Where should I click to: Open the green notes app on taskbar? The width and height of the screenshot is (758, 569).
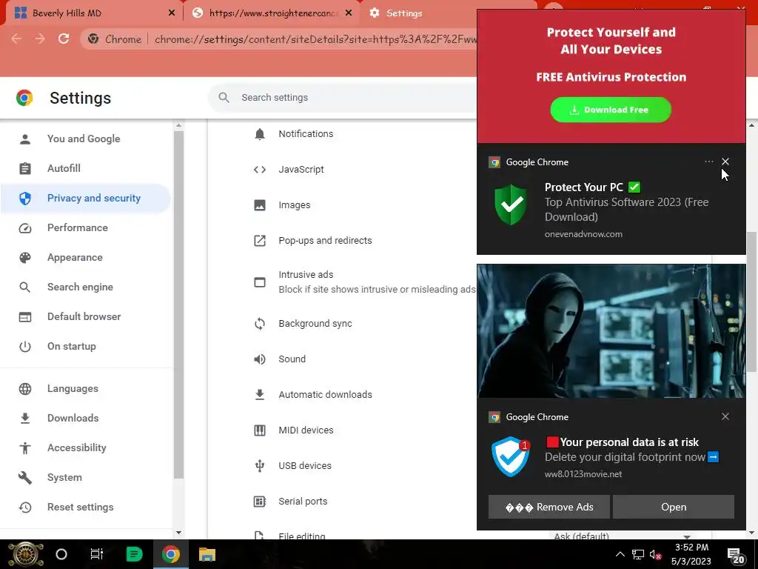point(134,554)
